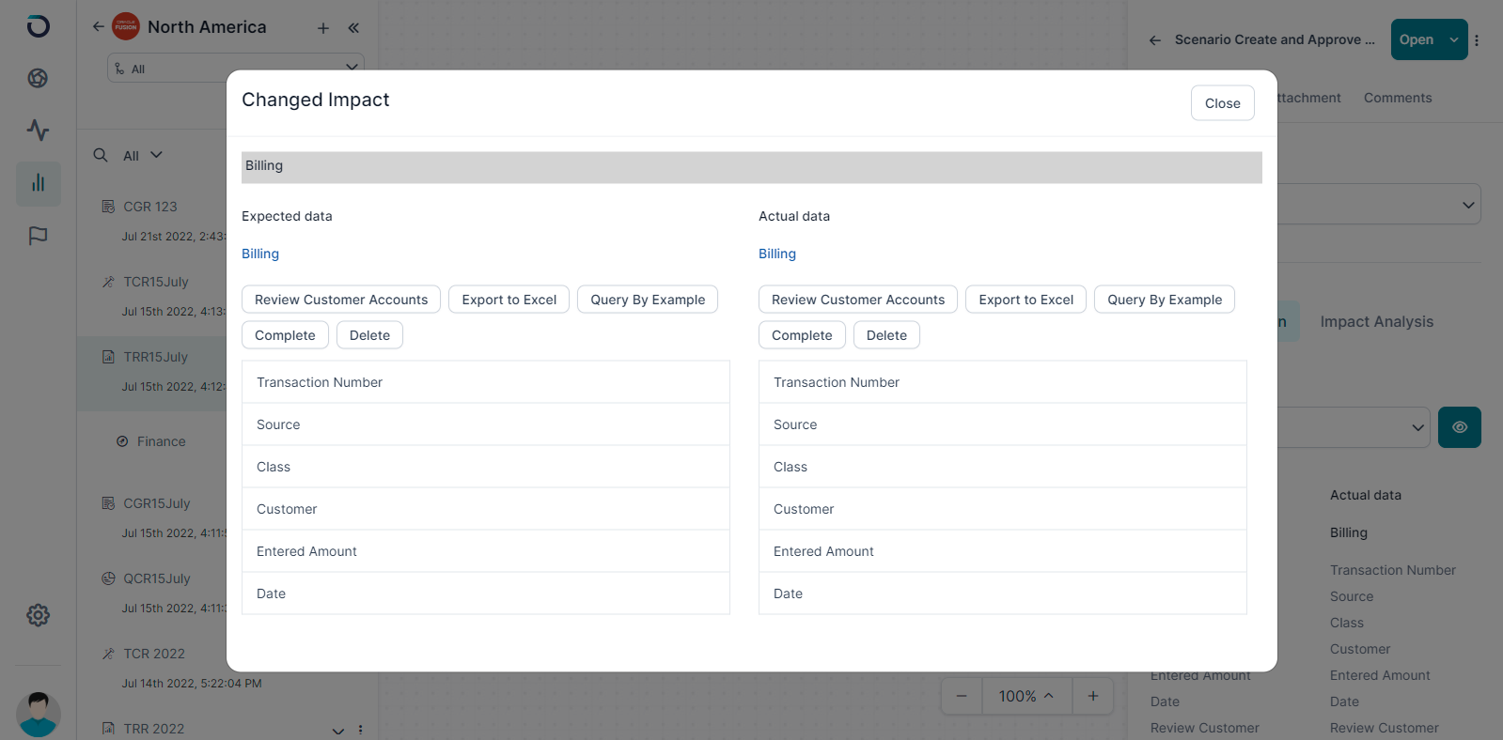The width and height of the screenshot is (1503, 740).
Task: Click the Billing link under Expected data
Action: pyautogui.click(x=260, y=254)
